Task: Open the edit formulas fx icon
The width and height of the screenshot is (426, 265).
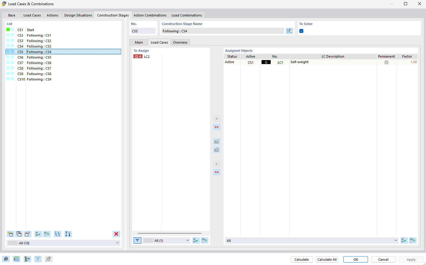Action: [x=48, y=259]
